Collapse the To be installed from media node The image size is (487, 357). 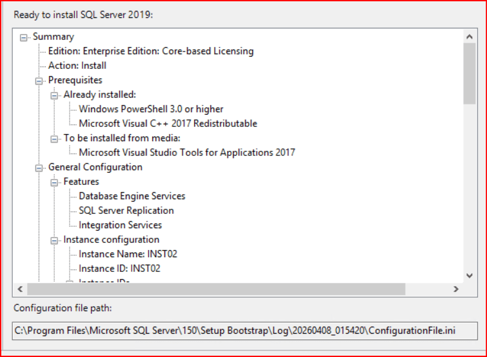click(55, 139)
